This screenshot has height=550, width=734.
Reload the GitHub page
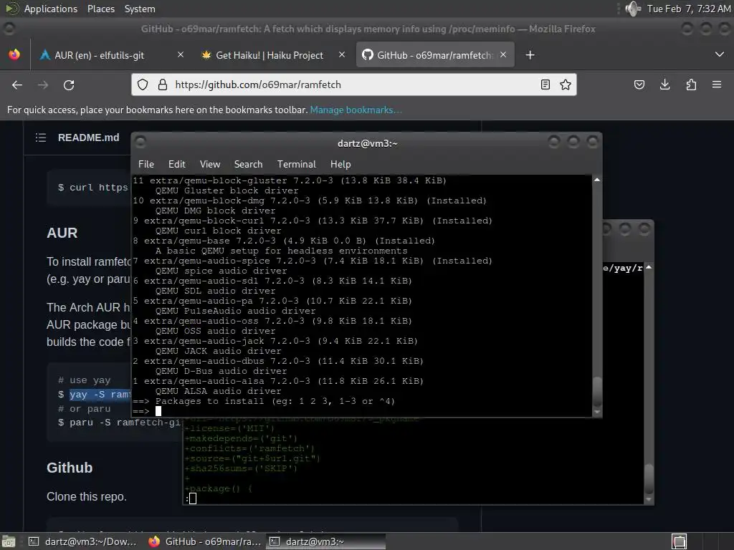click(x=69, y=85)
